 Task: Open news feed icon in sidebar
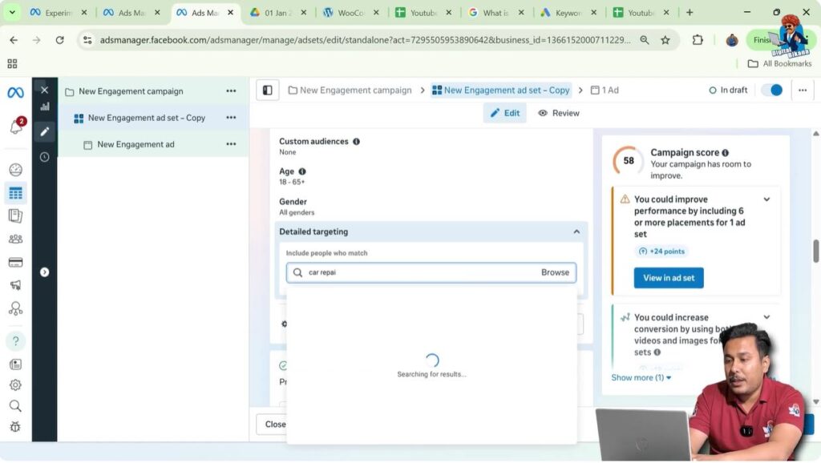click(16, 364)
